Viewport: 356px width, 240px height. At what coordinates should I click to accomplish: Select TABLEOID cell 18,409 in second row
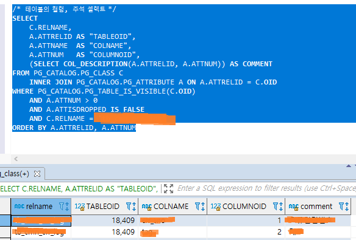pos(105,232)
